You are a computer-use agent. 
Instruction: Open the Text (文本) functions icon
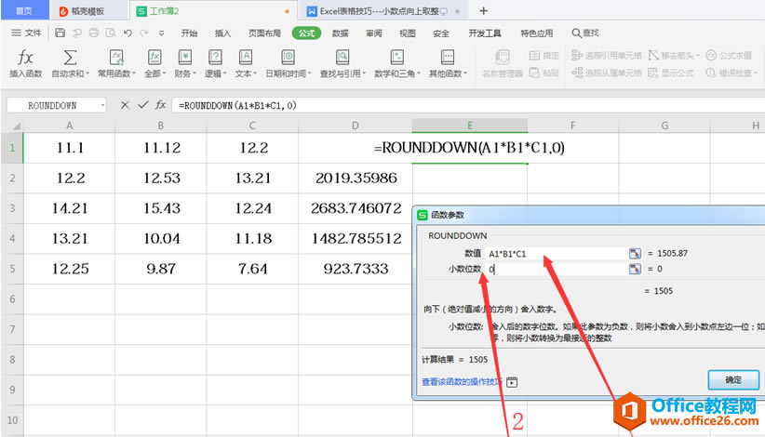(246, 58)
